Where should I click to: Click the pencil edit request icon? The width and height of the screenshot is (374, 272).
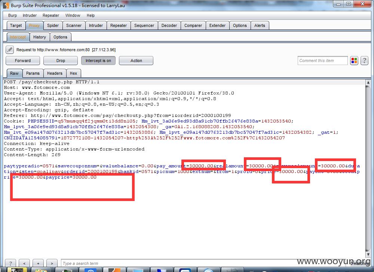10,50
